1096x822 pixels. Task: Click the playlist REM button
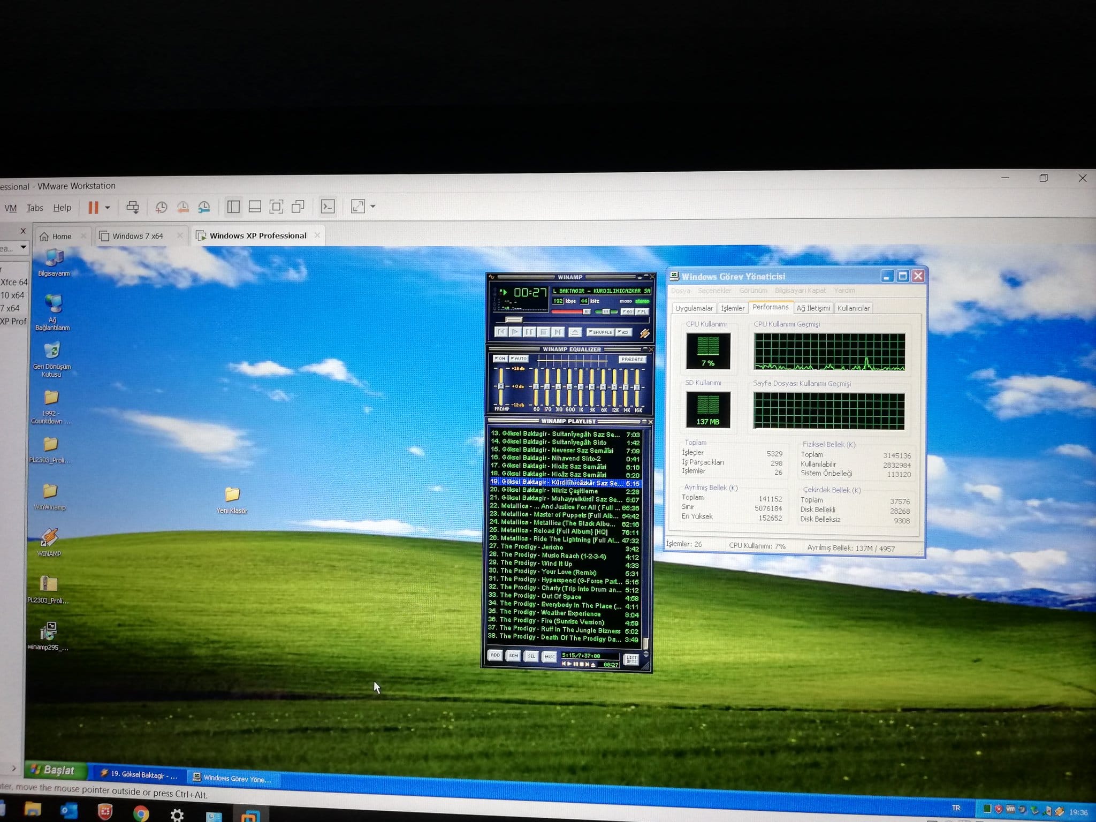(513, 656)
